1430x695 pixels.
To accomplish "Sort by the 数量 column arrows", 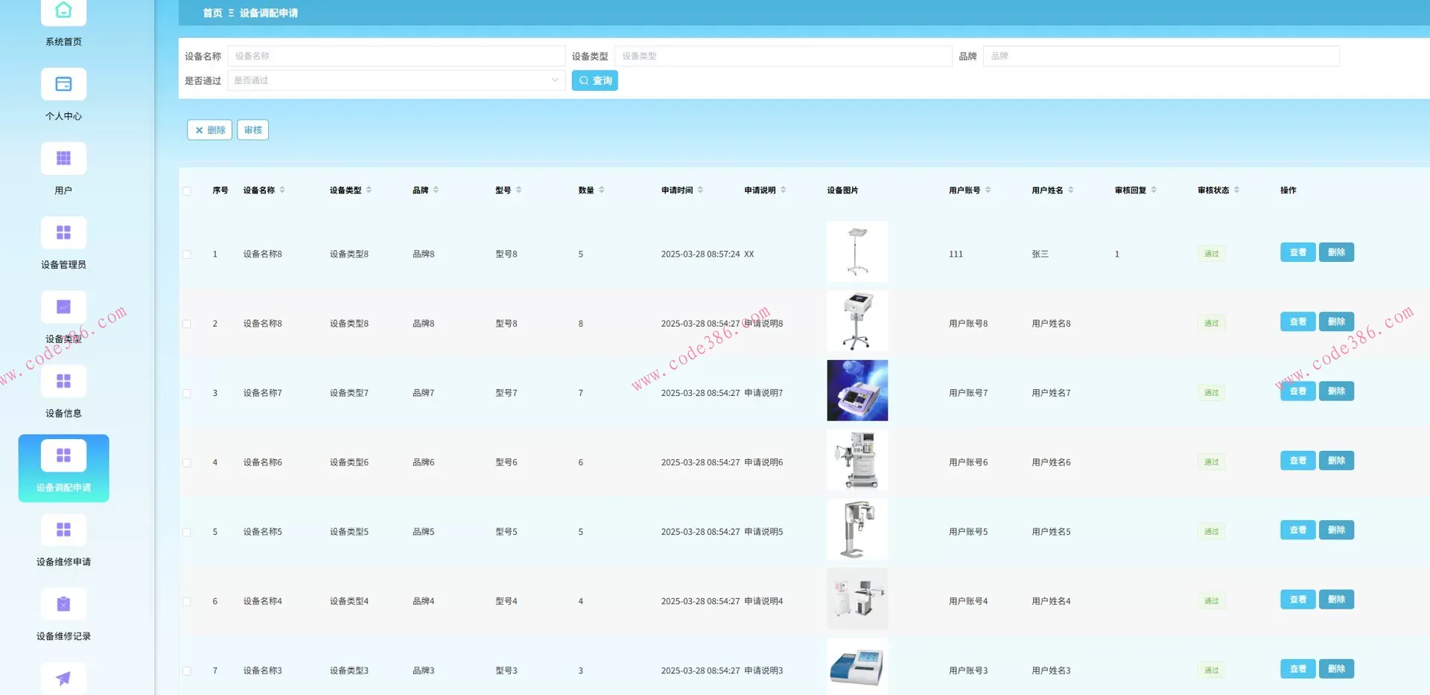I will [x=602, y=190].
